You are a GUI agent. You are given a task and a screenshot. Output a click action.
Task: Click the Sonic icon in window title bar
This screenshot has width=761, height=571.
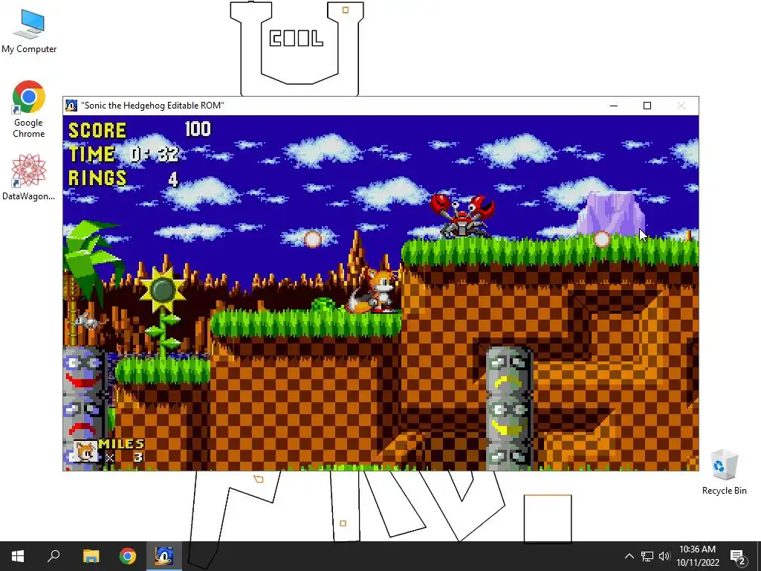coord(71,106)
